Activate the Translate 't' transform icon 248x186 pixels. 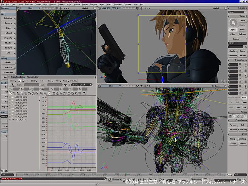tap(246, 86)
